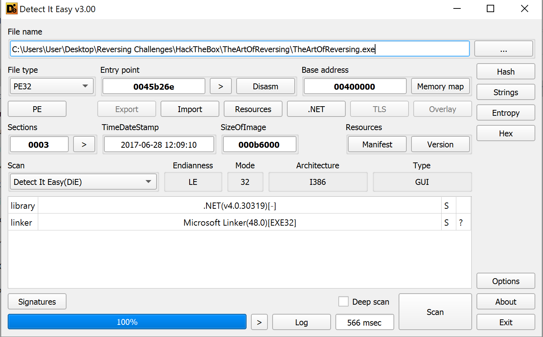Click the arrow button next to Sections
The image size is (543, 337).
point(84,144)
